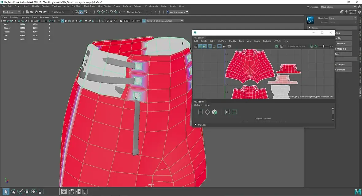Click the Undo arrow in the status line
The height and width of the screenshot is (196, 362).
point(40,12)
